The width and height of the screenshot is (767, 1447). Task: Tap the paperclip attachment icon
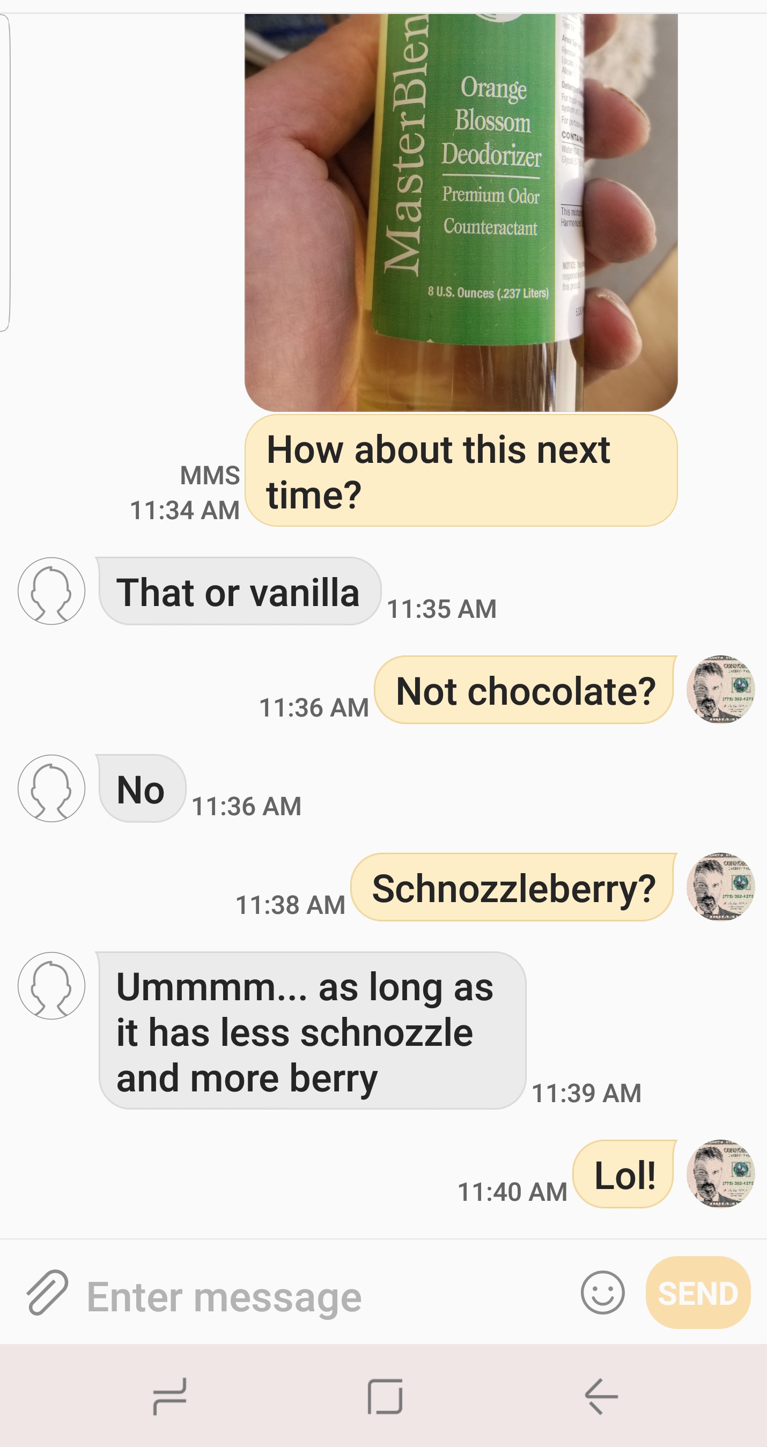[47, 1293]
